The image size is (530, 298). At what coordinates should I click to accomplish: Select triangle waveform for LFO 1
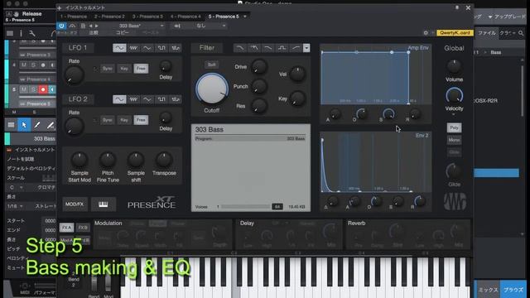coord(147,48)
